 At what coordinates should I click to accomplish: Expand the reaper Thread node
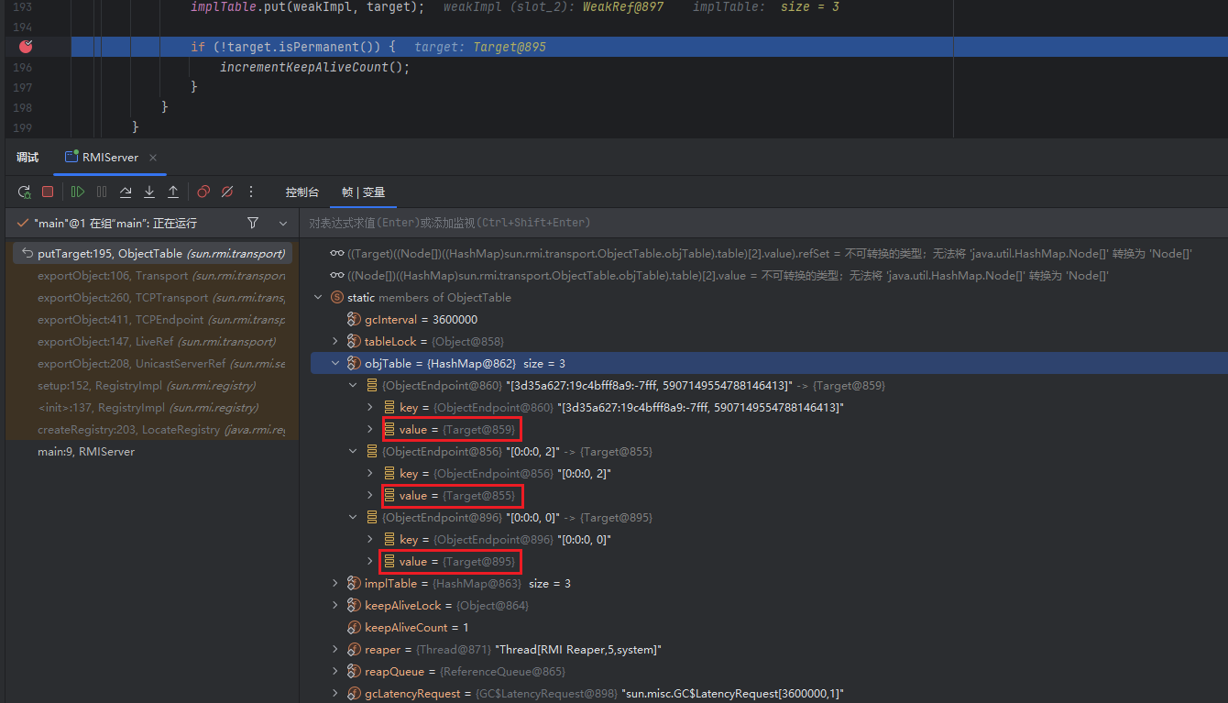pyautogui.click(x=336, y=650)
